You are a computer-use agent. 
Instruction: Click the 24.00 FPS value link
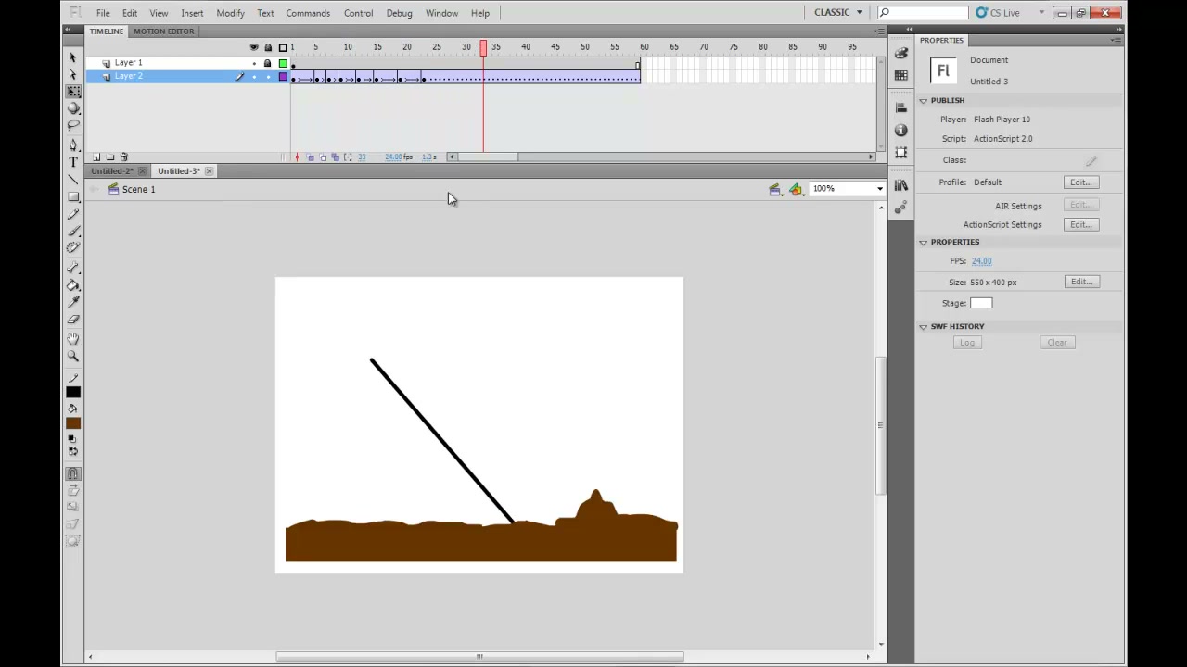(981, 261)
